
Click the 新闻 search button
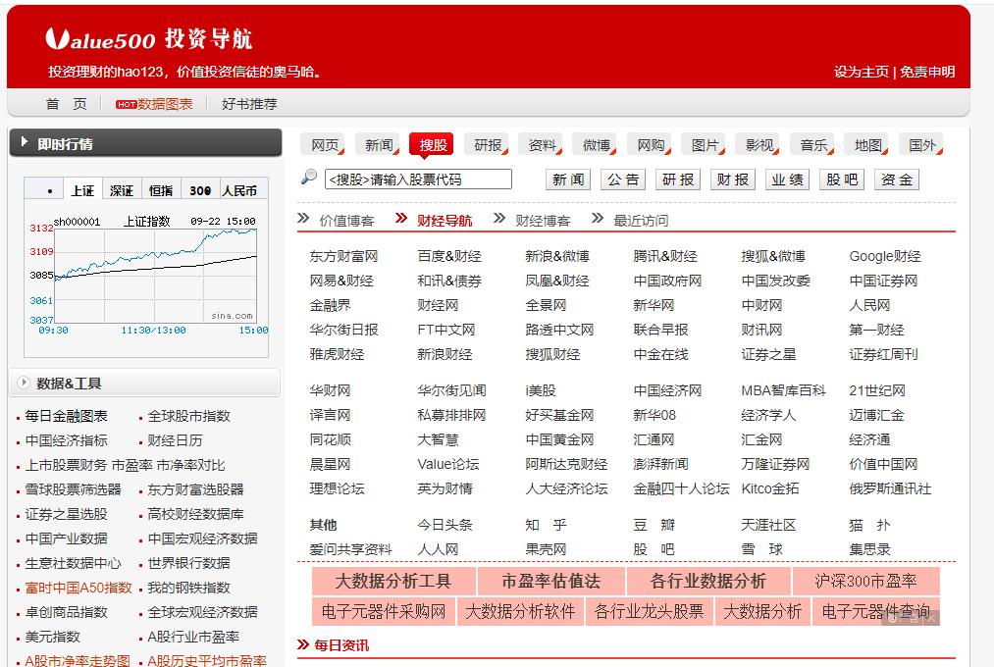(x=568, y=180)
